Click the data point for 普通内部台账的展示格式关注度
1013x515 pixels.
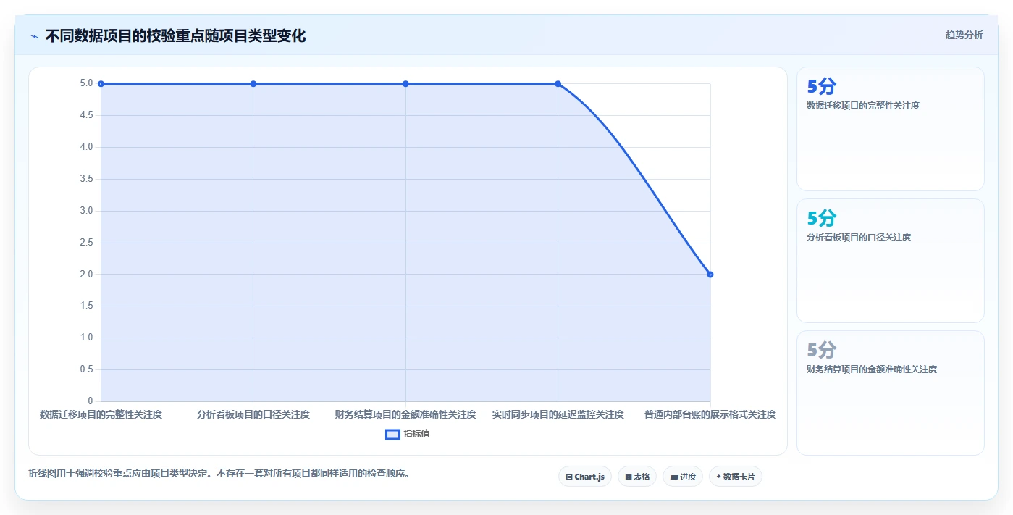(710, 275)
